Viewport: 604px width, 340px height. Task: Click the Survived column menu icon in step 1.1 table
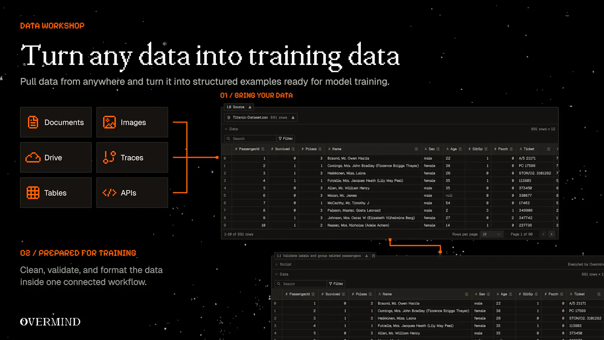[x=344, y=294]
